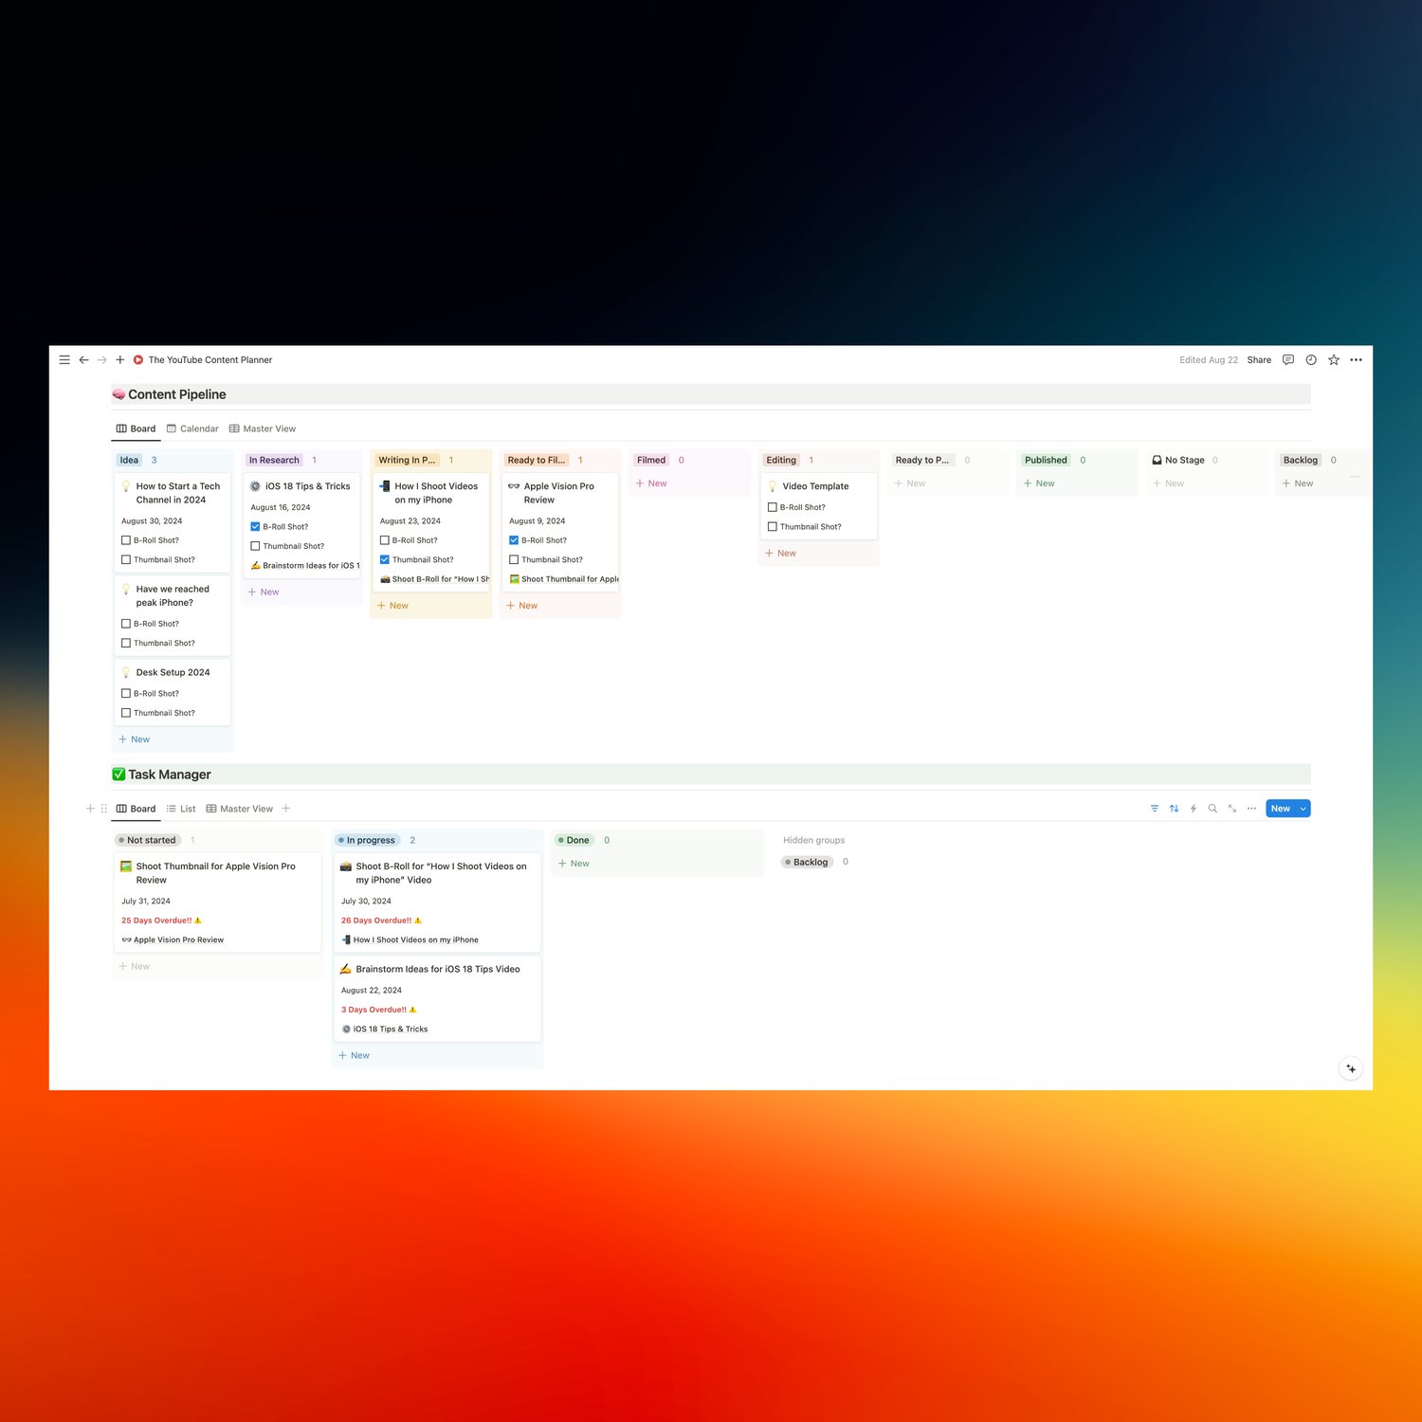This screenshot has width=1422, height=1422.
Task: Check Thumbnail Shot on How to Start a Tech Channel
Action: click(x=126, y=559)
